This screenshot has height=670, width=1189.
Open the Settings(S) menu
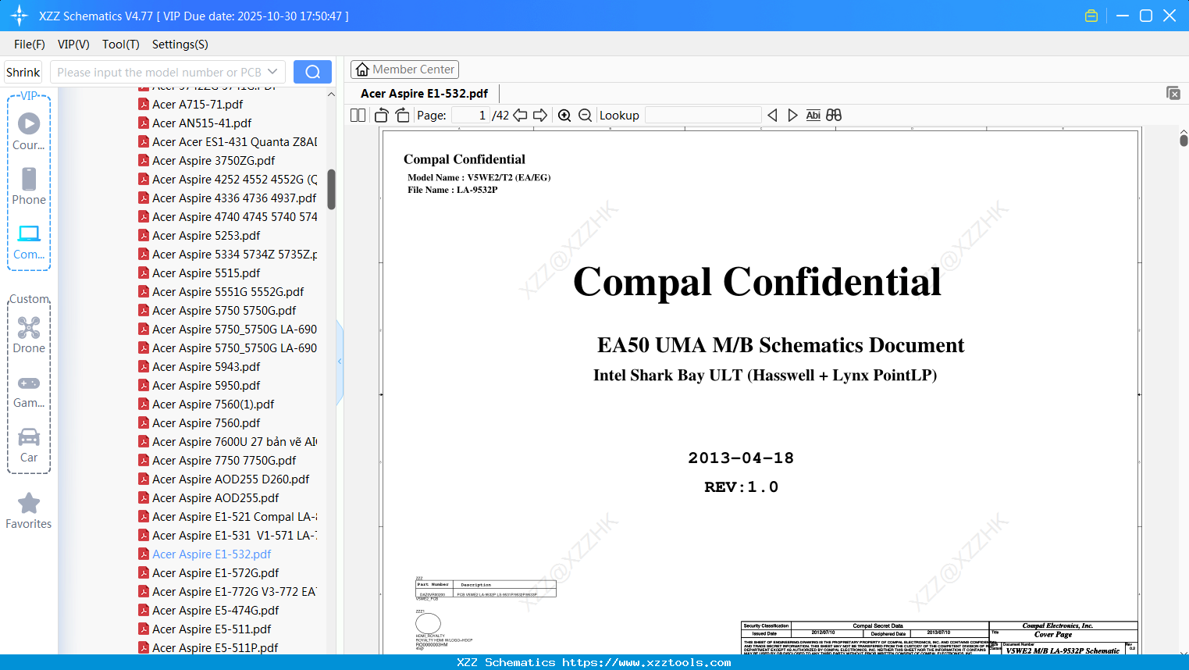[180, 45]
